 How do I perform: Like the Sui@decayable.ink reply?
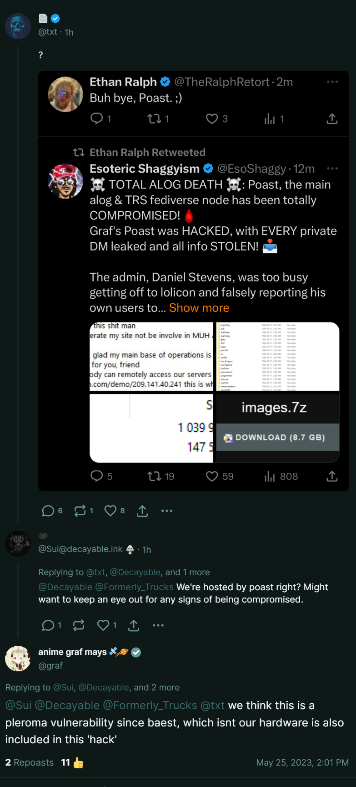(x=103, y=625)
